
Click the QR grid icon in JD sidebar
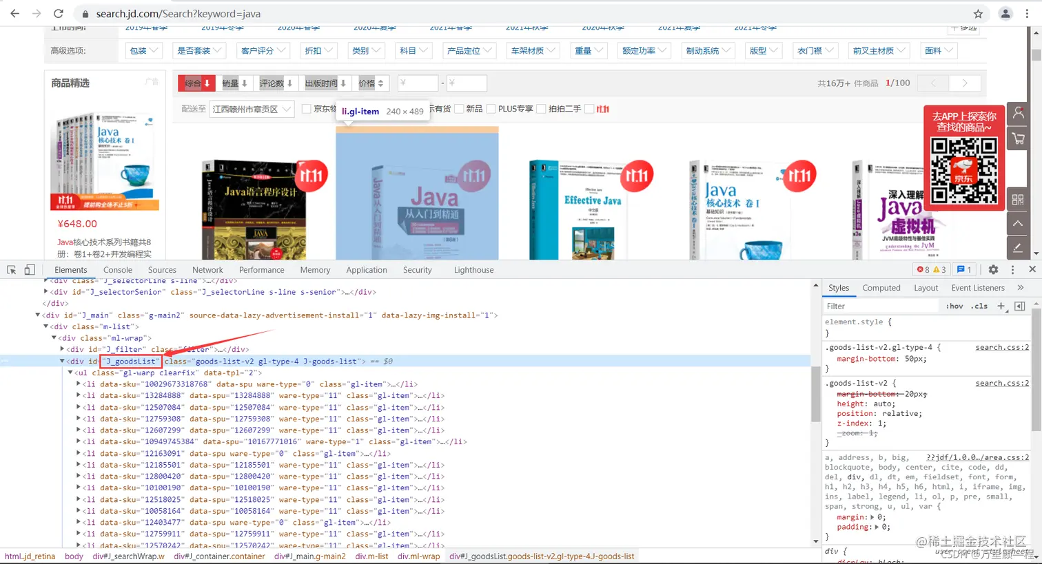click(x=1018, y=200)
